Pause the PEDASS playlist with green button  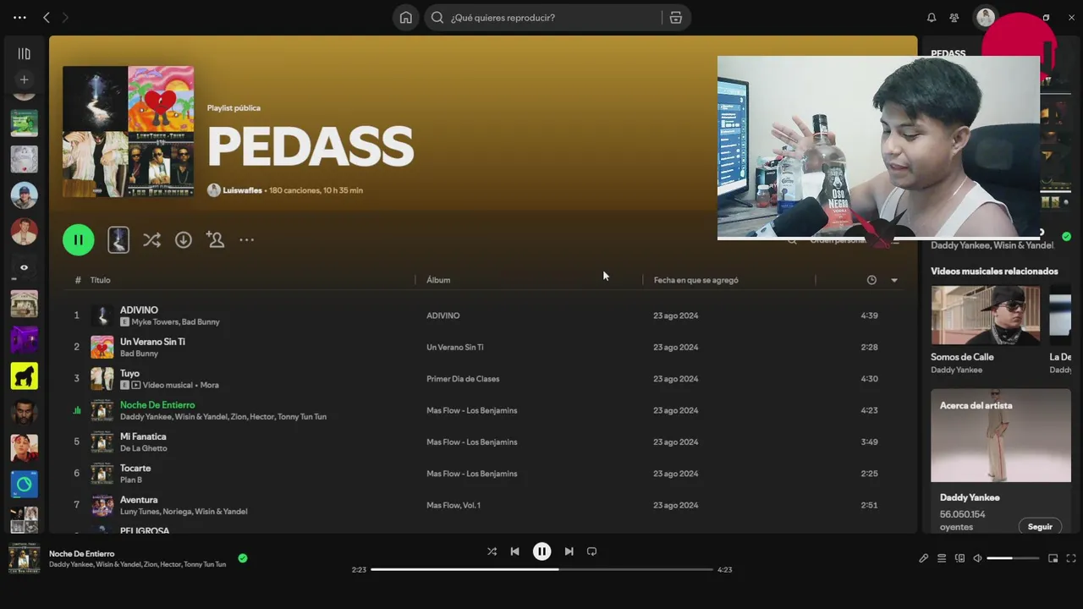(x=79, y=240)
